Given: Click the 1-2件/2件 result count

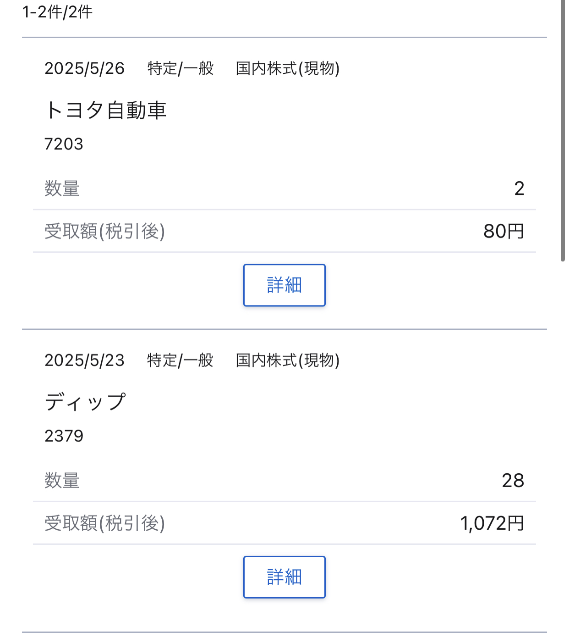Looking at the screenshot, I should [57, 11].
